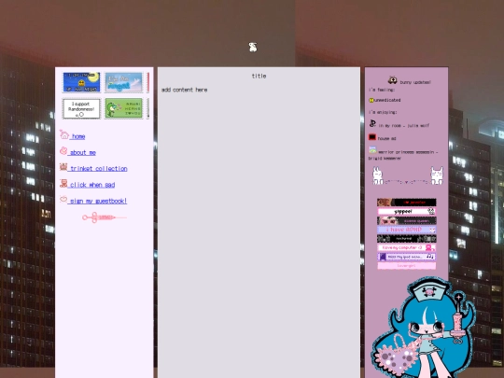The width and height of the screenshot is (504, 378).
Task: Click the sunglasses girl blinkie banner
Action: [407, 220]
